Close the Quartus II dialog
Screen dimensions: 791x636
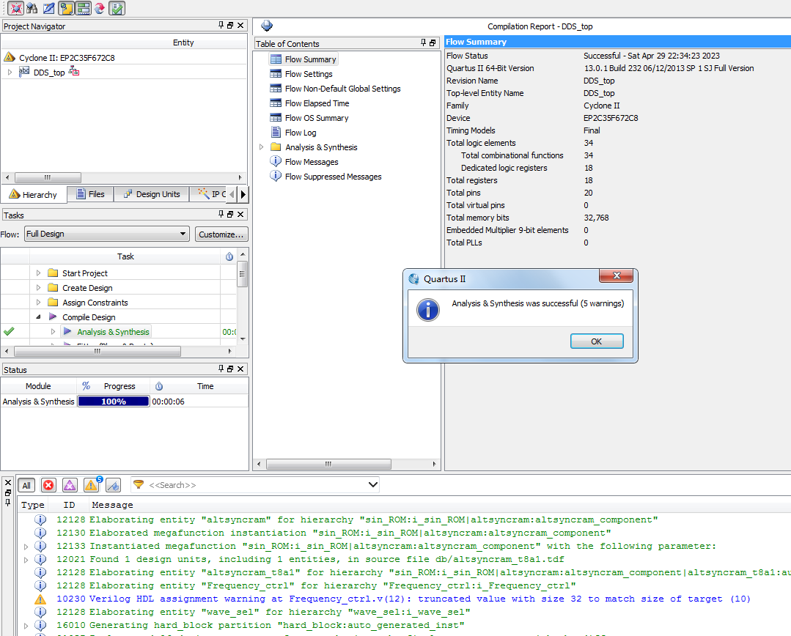(x=616, y=276)
